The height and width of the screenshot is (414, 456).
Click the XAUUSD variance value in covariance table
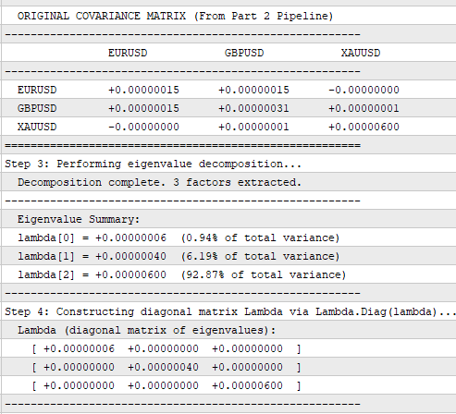364,127
